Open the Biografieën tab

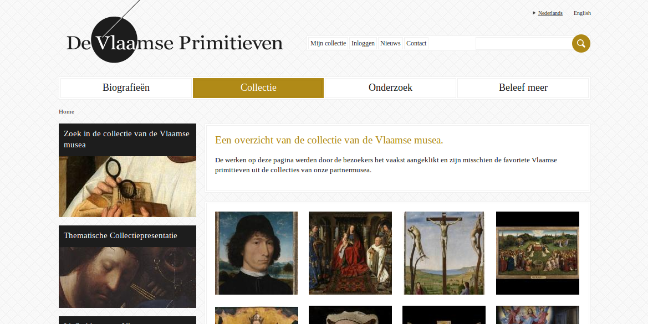[x=126, y=88]
